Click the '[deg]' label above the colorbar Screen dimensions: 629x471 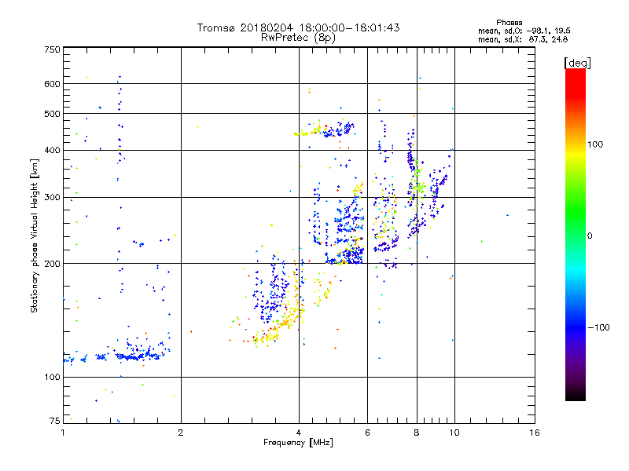pos(577,63)
